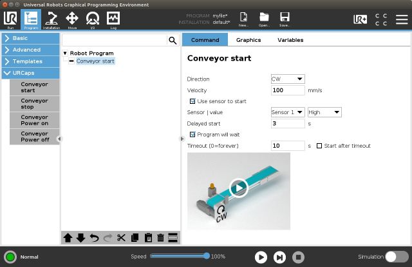Open the Sensor 1 dropdown
The width and height of the screenshot is (412, 267).
287,112
